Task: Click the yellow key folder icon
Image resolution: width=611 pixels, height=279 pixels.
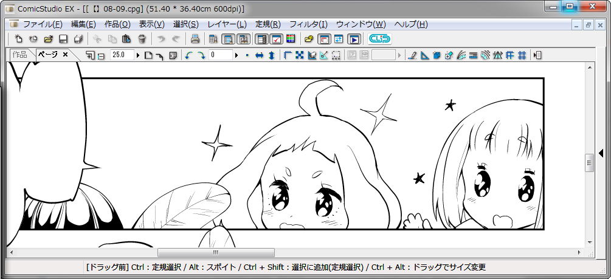Action: [309, 39]
